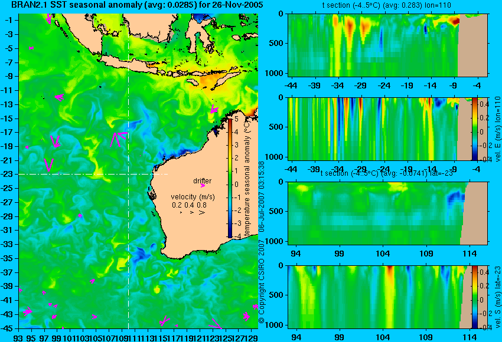502x342 pixels.
Task: Select the BRAN2.1 SST seasonal anomaly map
Action: (x=138, y=171)
